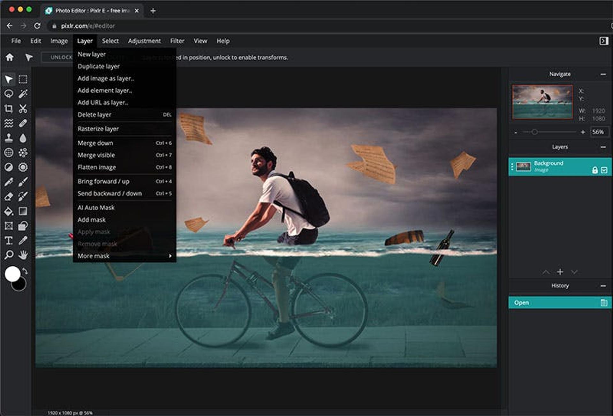Collapse the Navigate panel
Screen dimensions: 613x416
point(603,74)
